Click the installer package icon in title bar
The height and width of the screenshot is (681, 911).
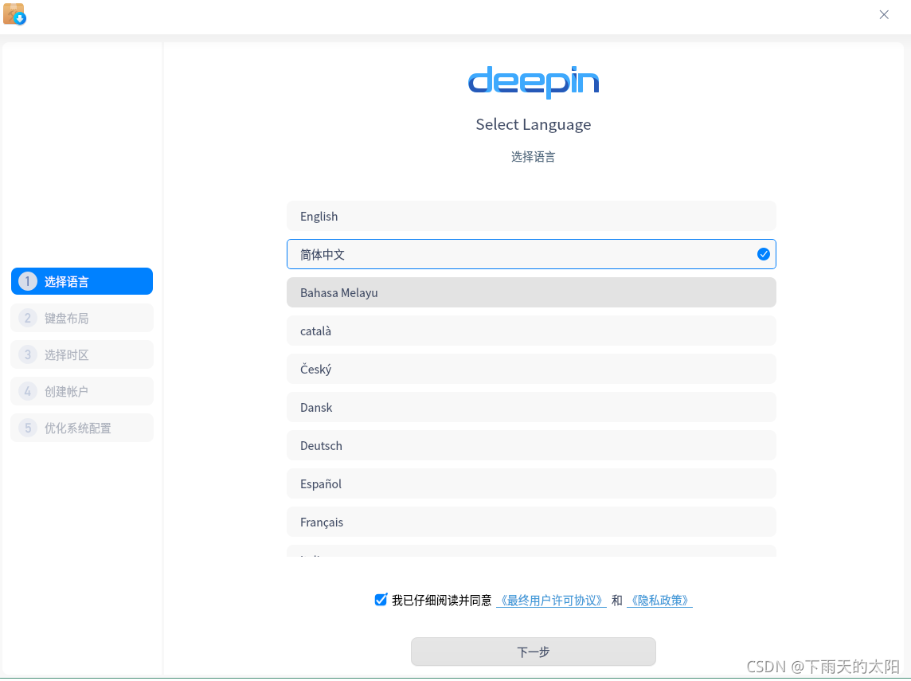click(x=14, y=14)
